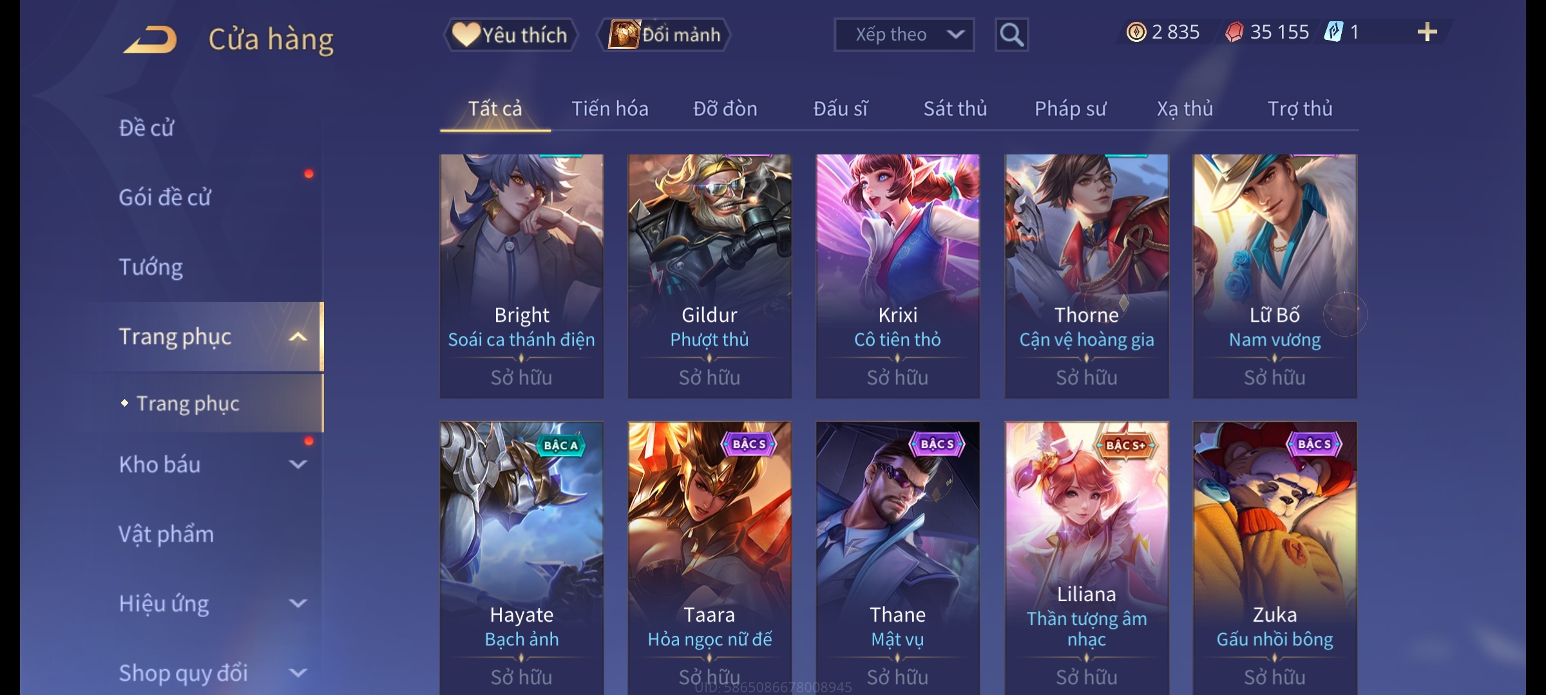Image resolution: width=1546 pixels, height=695 pixels.
Task: Open the Xếp theo sort dropdown
Action: (x=904, y=35)
